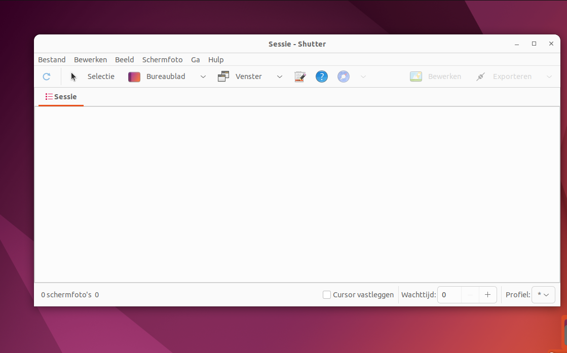Open the Bestand menu
Viewport: 567px width, 353px height.
click(x=52, y=60)
